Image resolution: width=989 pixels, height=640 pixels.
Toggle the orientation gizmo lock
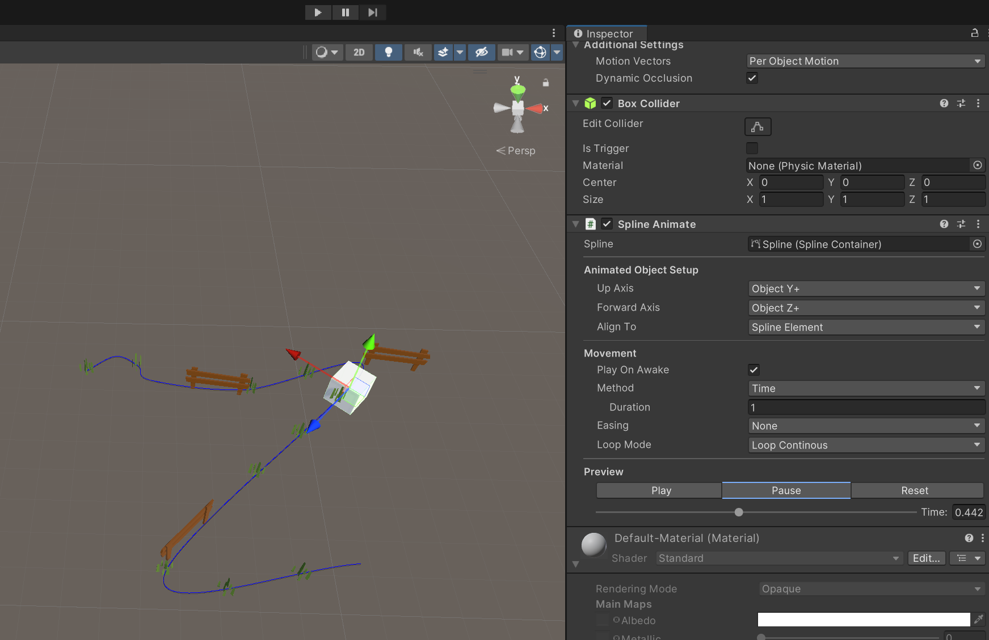coord(546,83)
